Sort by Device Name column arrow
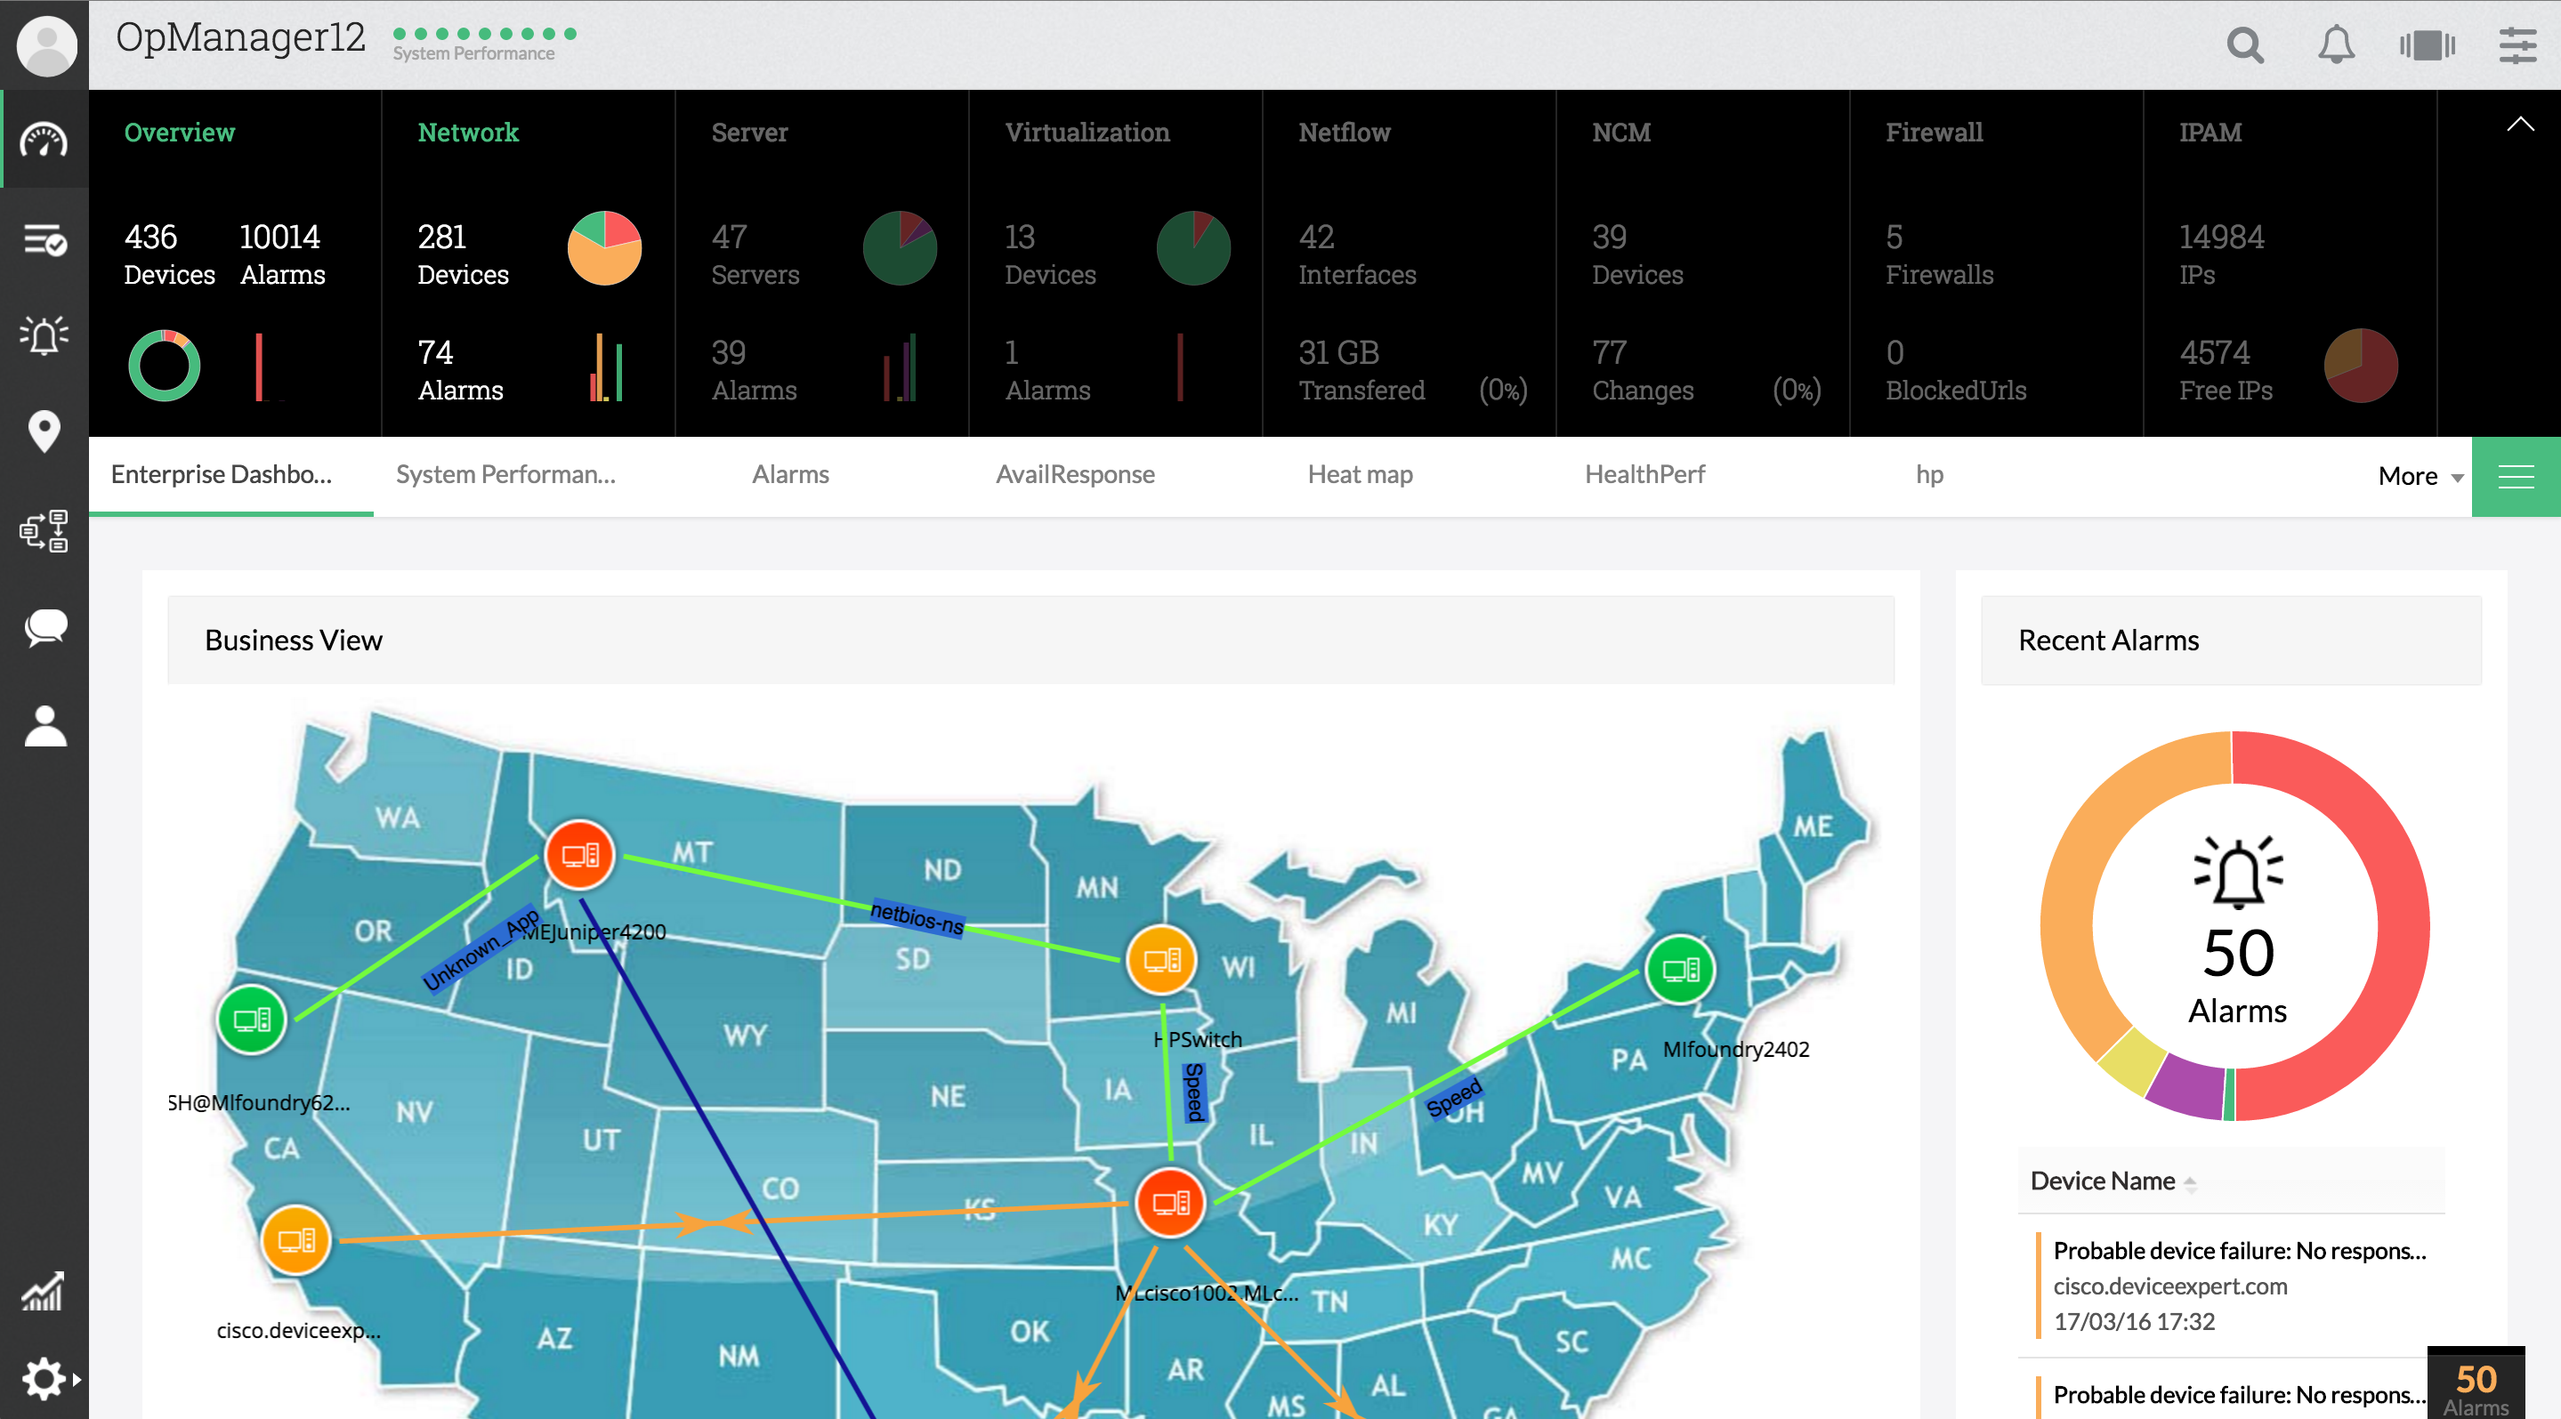This screenshot has width=2561, height=1419. 2190,1182
